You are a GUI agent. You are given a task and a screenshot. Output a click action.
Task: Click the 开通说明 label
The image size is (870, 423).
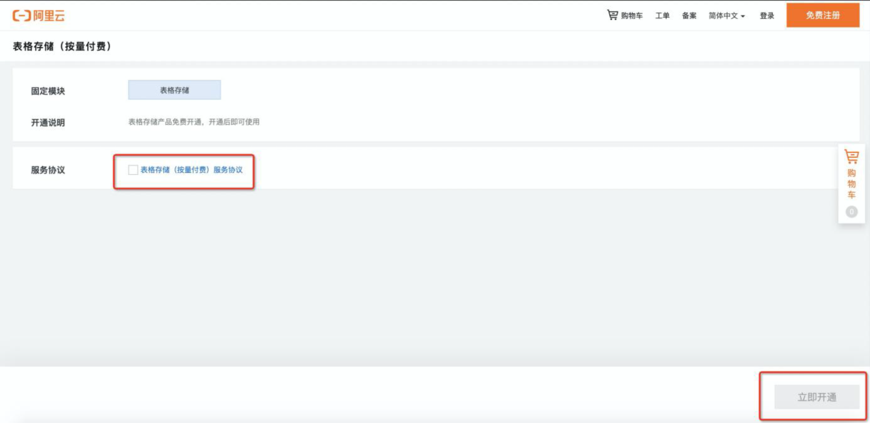[x=48, y=122]
